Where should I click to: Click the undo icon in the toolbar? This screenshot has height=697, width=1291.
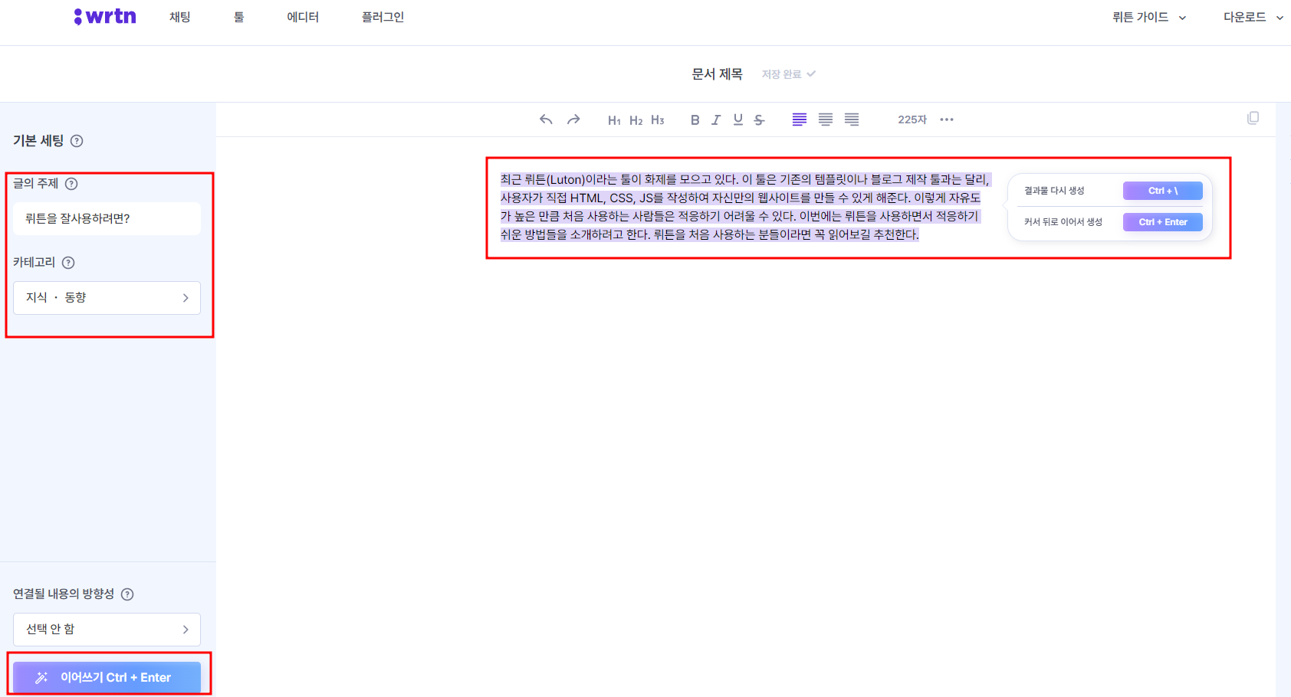point(545,119)
